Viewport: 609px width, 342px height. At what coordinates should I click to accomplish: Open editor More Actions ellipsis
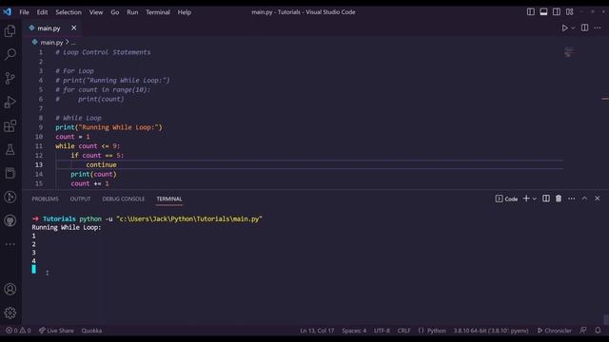(598, 28)
